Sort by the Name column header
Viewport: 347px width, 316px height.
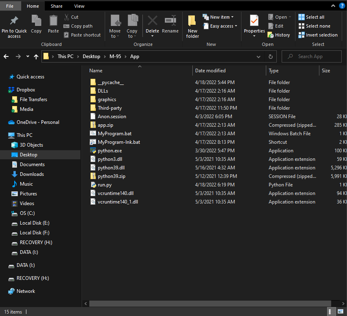point(96,71)
